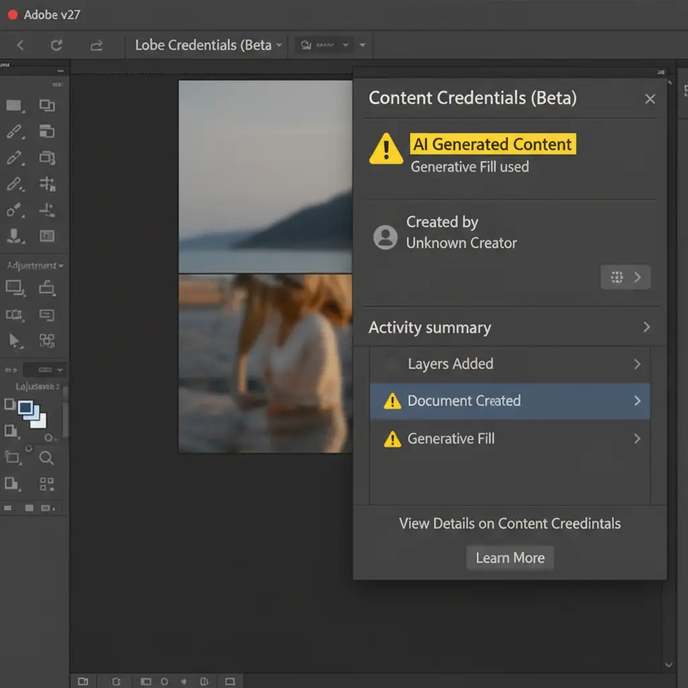Screen dimensions: 688x688
Task: Click the Learn More button
Action: pyautogui.click(x=510, y=558)
